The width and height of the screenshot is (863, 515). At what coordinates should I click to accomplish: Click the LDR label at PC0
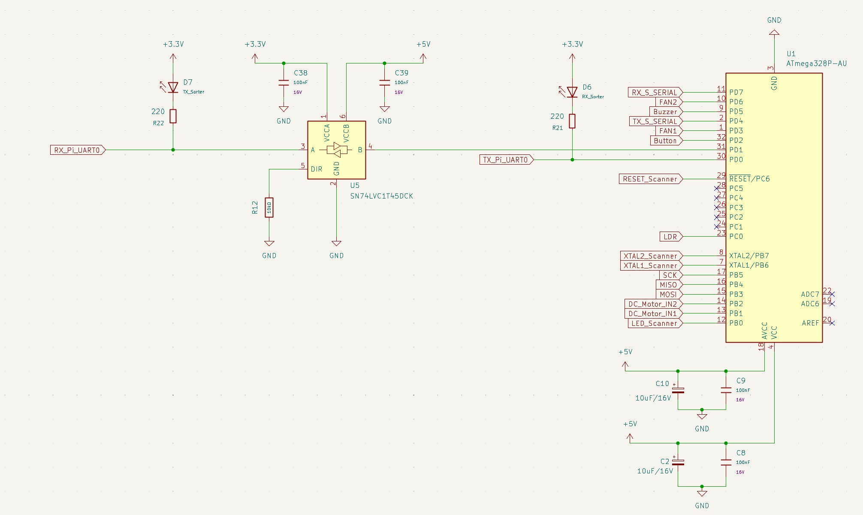tap(670, 237)
